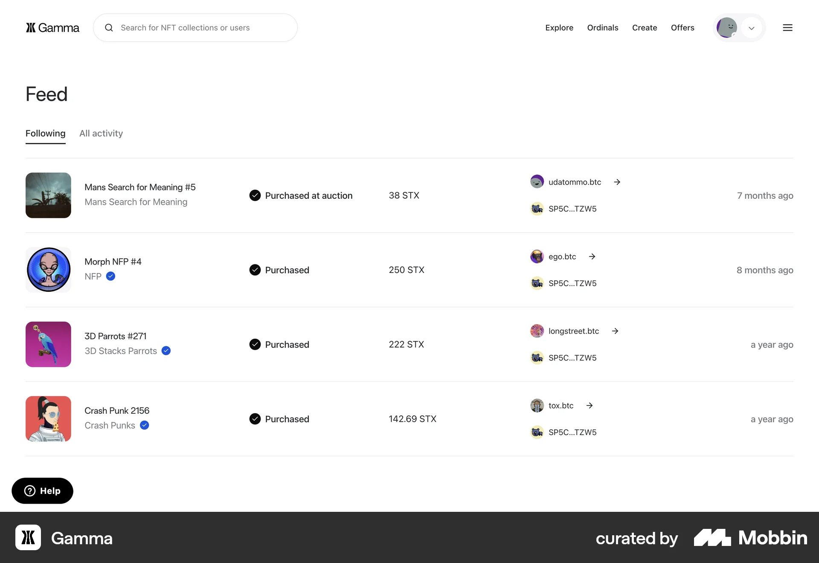
Task: Click udatommo.btc transfer arrow icon
Action: tap(617, 181)
